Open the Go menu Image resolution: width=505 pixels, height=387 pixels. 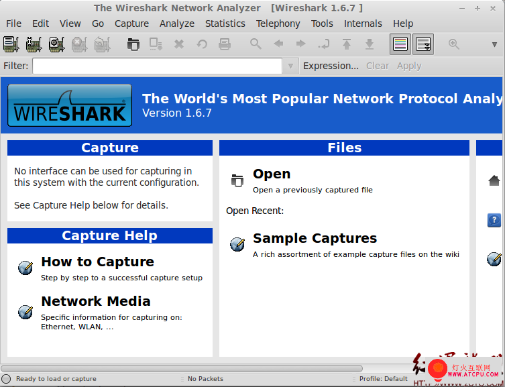point(98,23)
